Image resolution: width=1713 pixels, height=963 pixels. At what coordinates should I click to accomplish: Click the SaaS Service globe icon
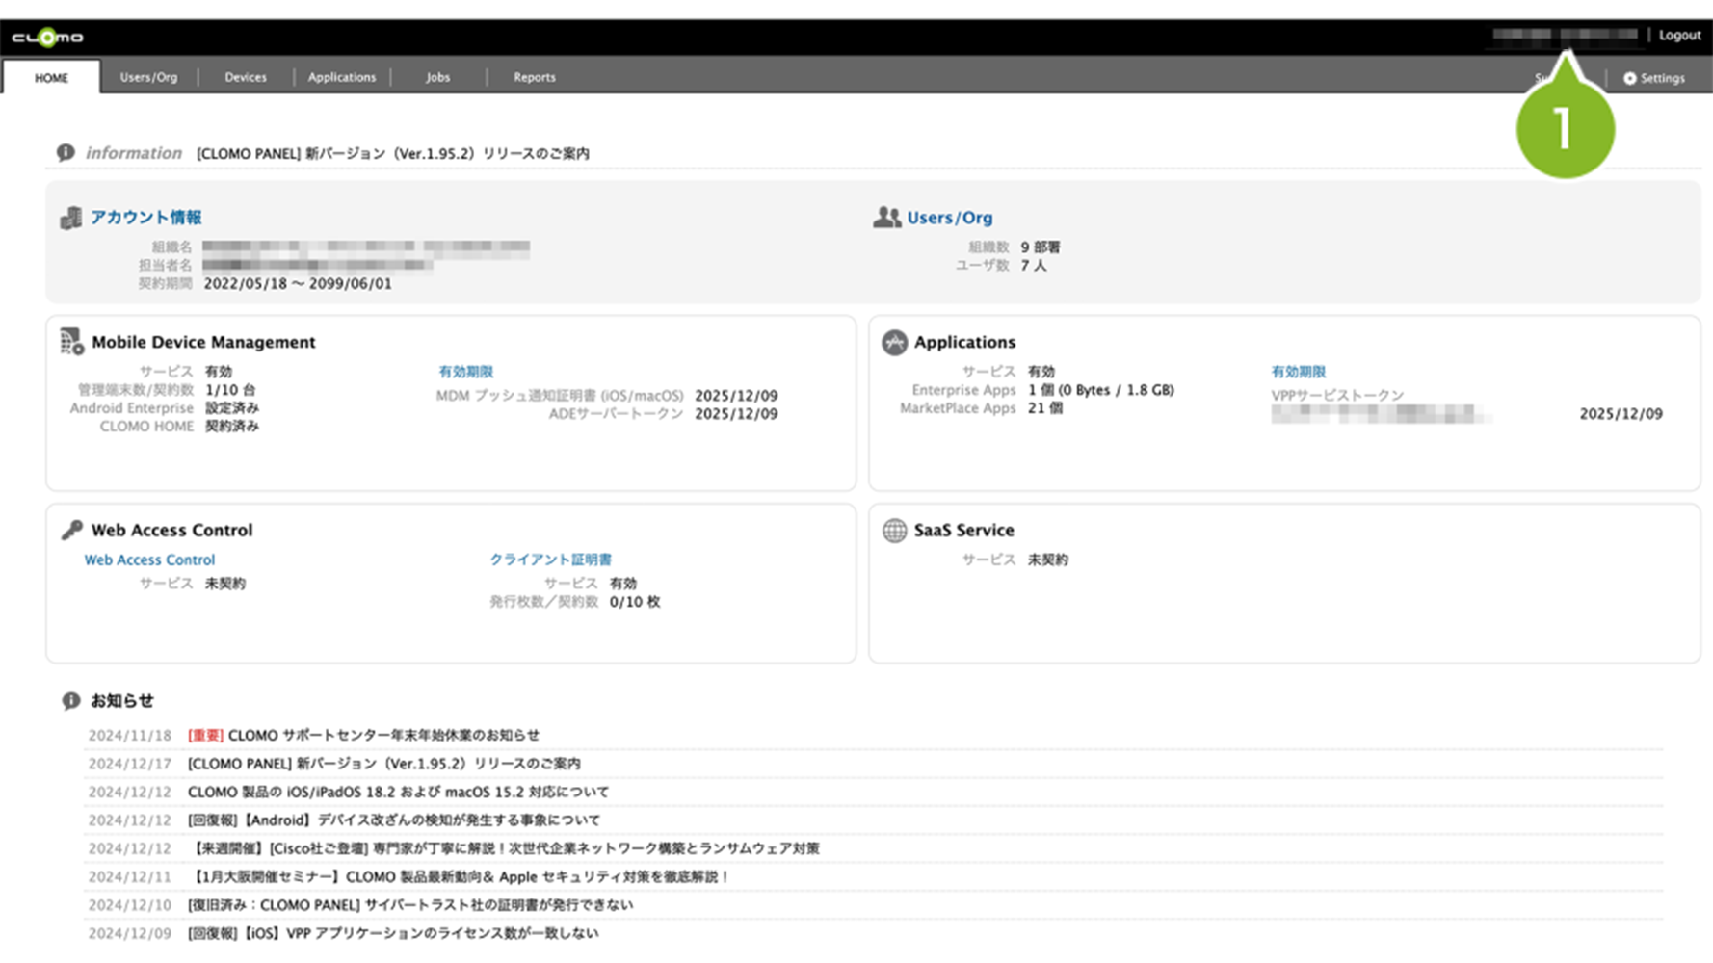tap(894, 531)
